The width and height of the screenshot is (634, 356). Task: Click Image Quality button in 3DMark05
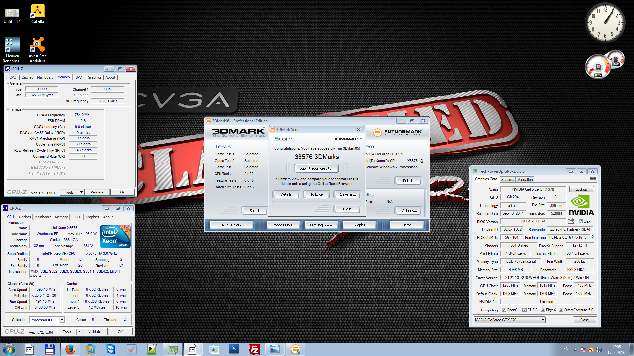[x=284, y=225]
